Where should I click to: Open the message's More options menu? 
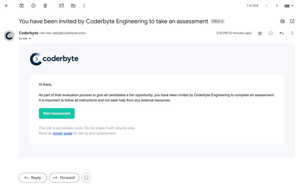292,33
